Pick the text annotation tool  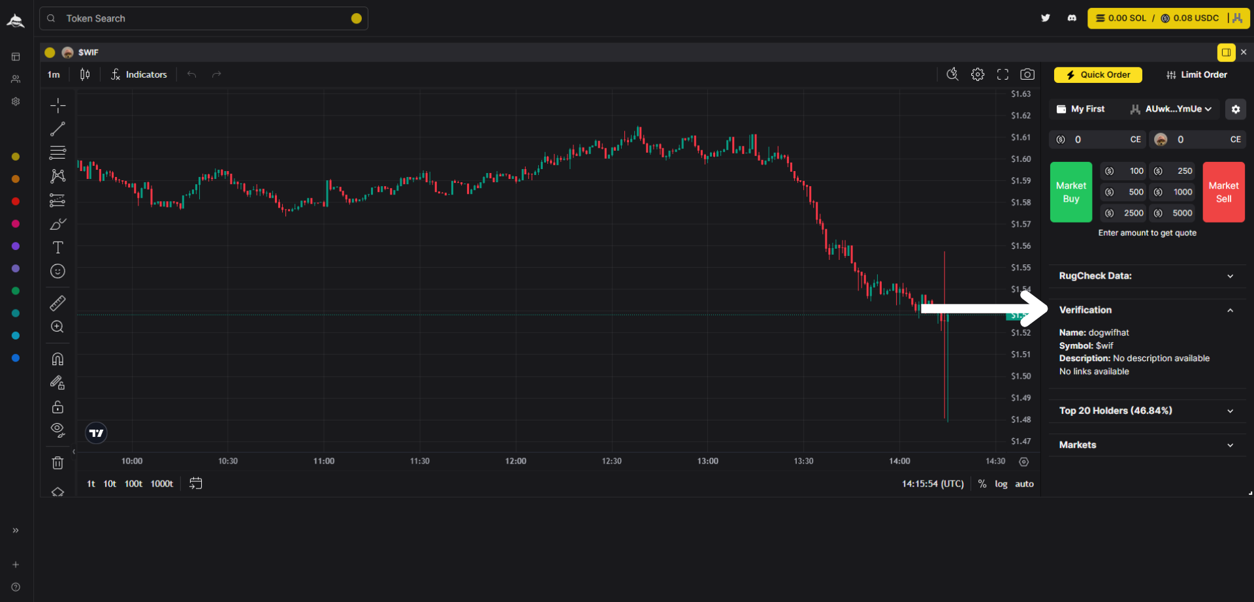57,247
